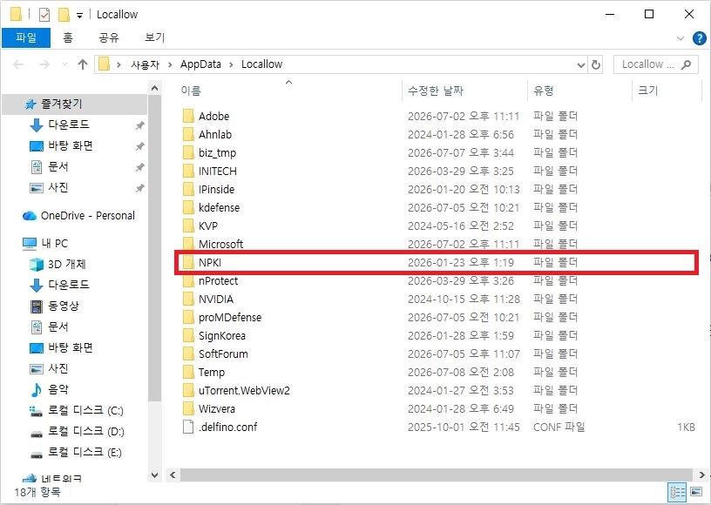Go forward with the right arrow button
The image size is (711, 505).
click(44, 64)
